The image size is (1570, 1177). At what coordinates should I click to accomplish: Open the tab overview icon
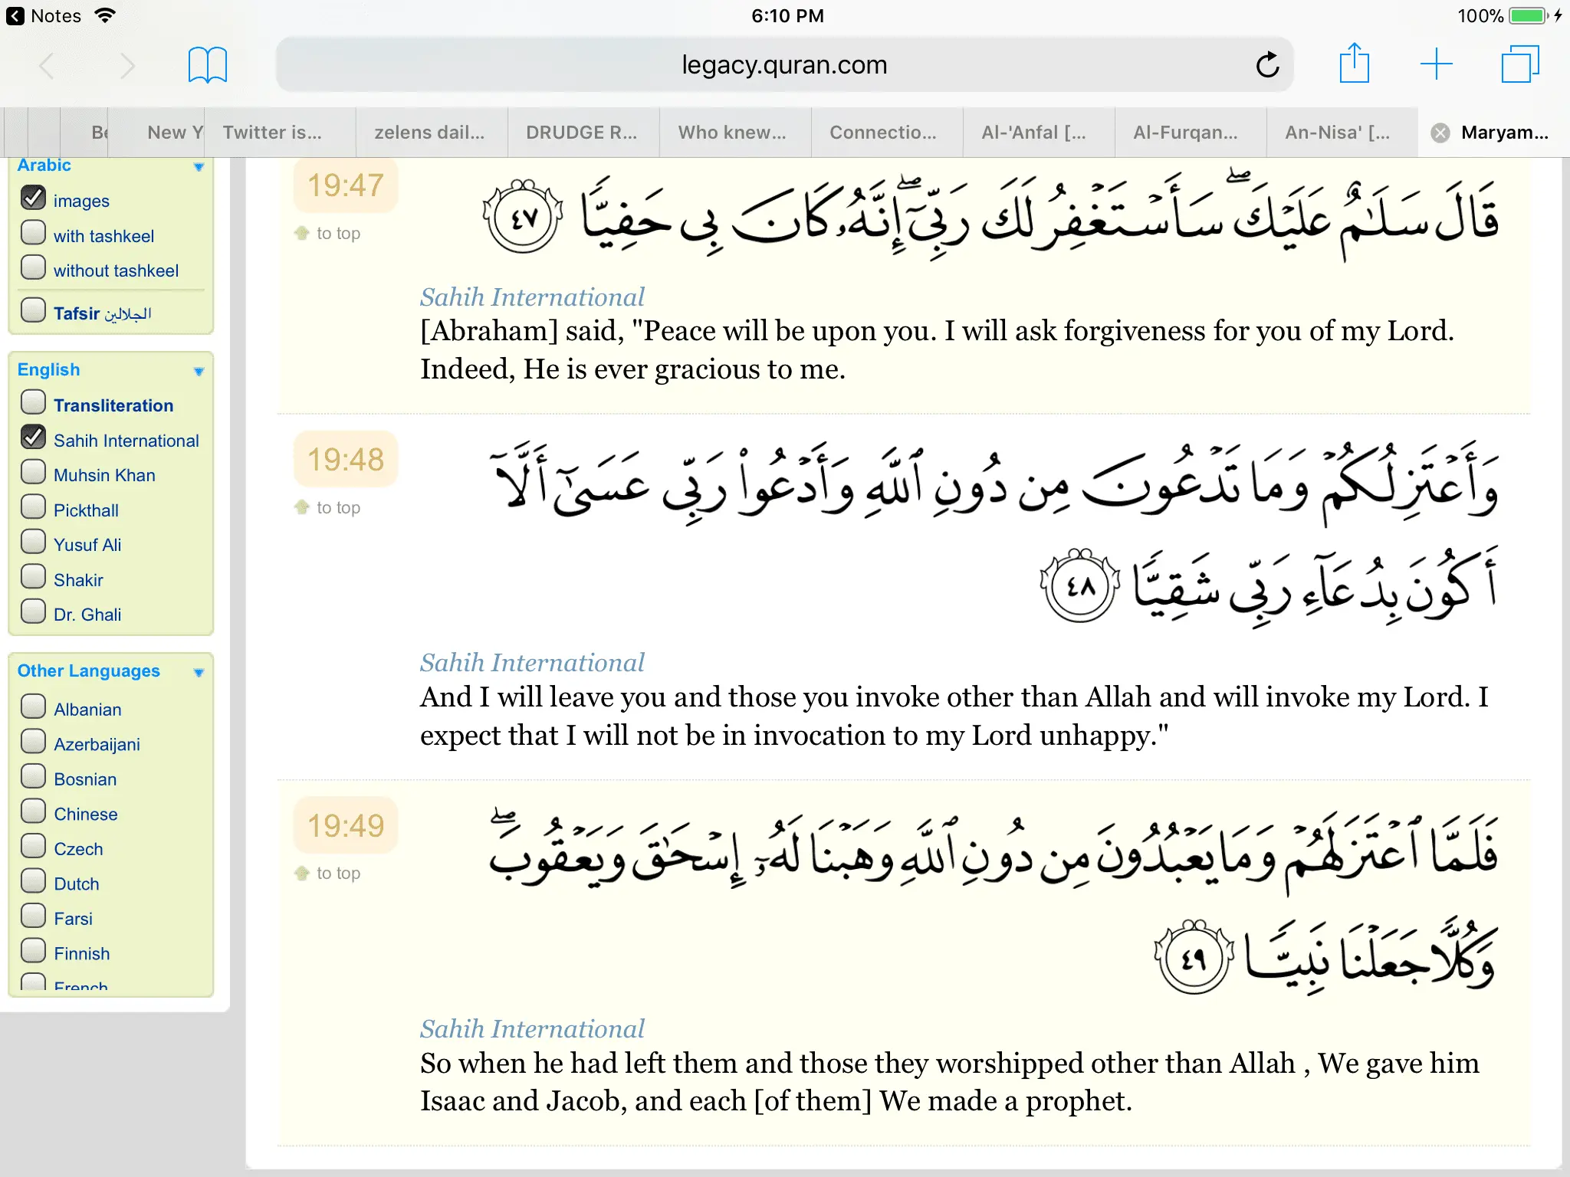pos(1519,64)
